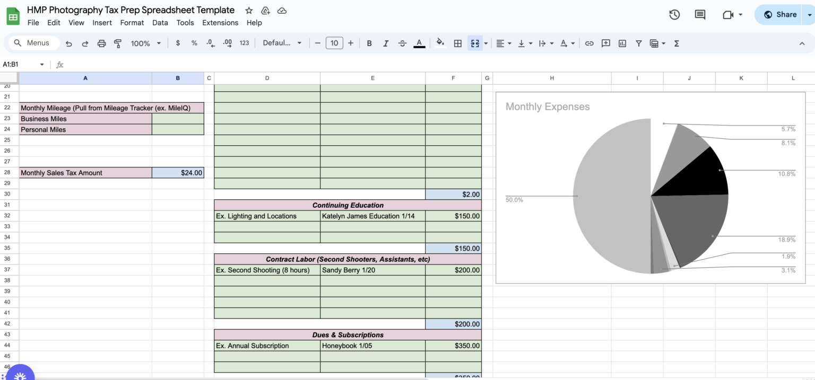
Task: Change the fill color of the cell
Action: pyautogui.click(x=440, y=43)
